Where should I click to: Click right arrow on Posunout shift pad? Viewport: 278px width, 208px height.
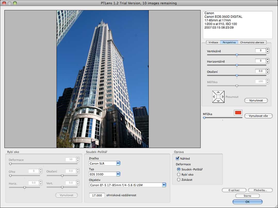coord(223,97)
